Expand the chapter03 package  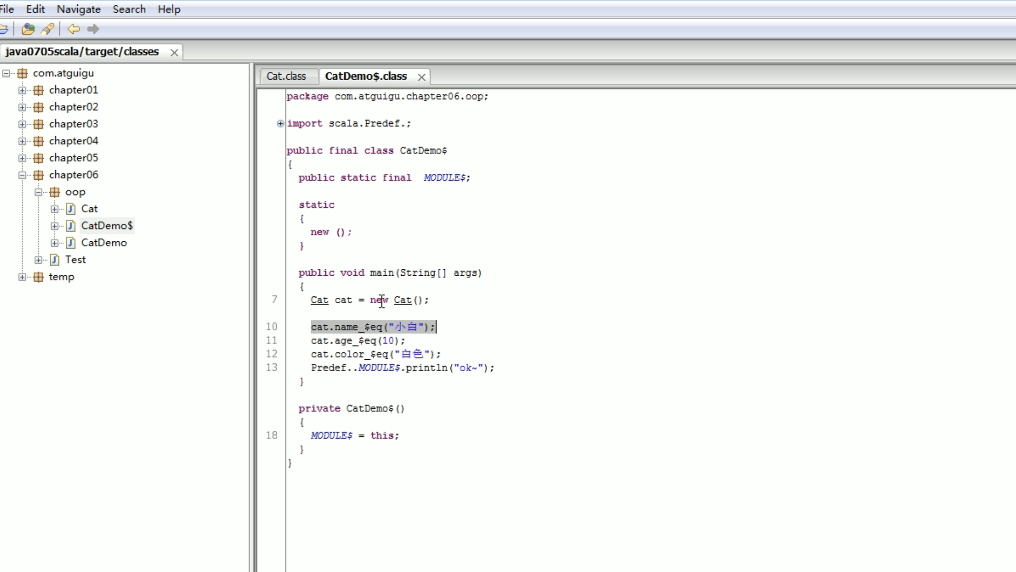click(22, 124)
